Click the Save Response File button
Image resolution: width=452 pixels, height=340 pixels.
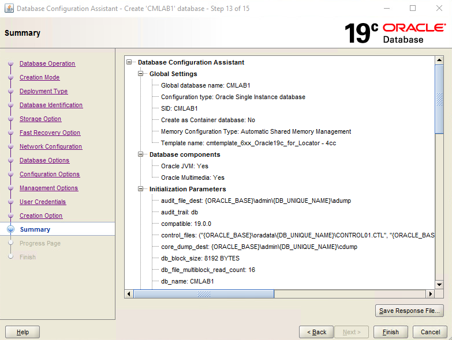(x=409, y=311)
